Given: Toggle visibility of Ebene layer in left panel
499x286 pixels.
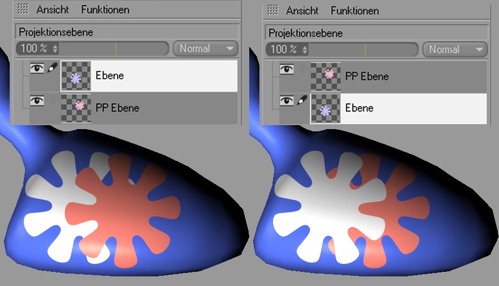Looking at the screenshot, I should (x=37, y=68).
